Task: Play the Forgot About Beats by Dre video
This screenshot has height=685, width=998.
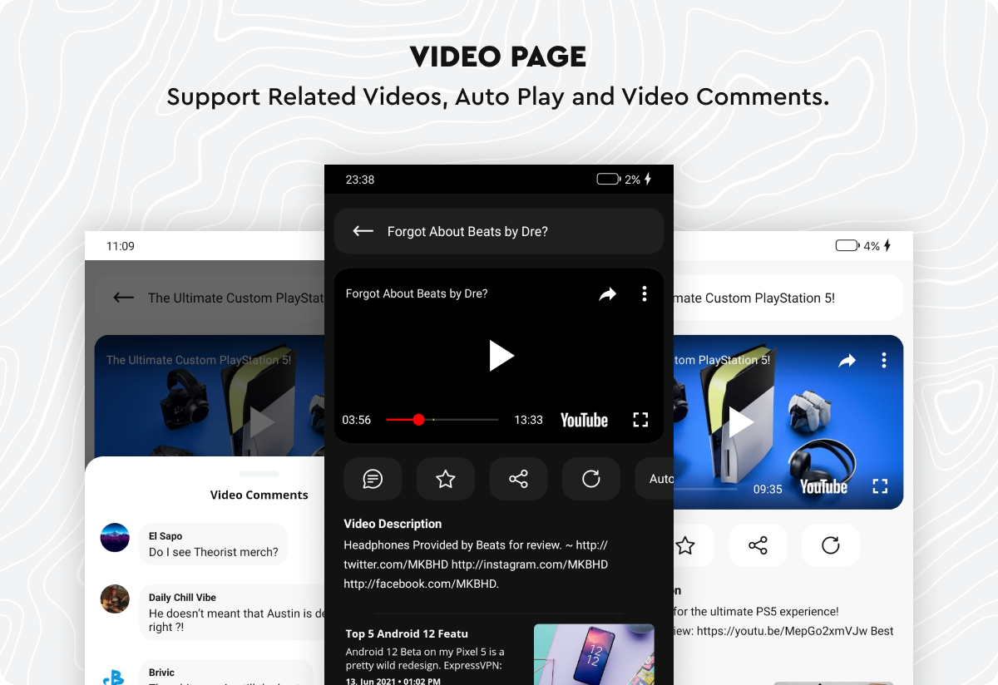Action: [x=501, y=356]
